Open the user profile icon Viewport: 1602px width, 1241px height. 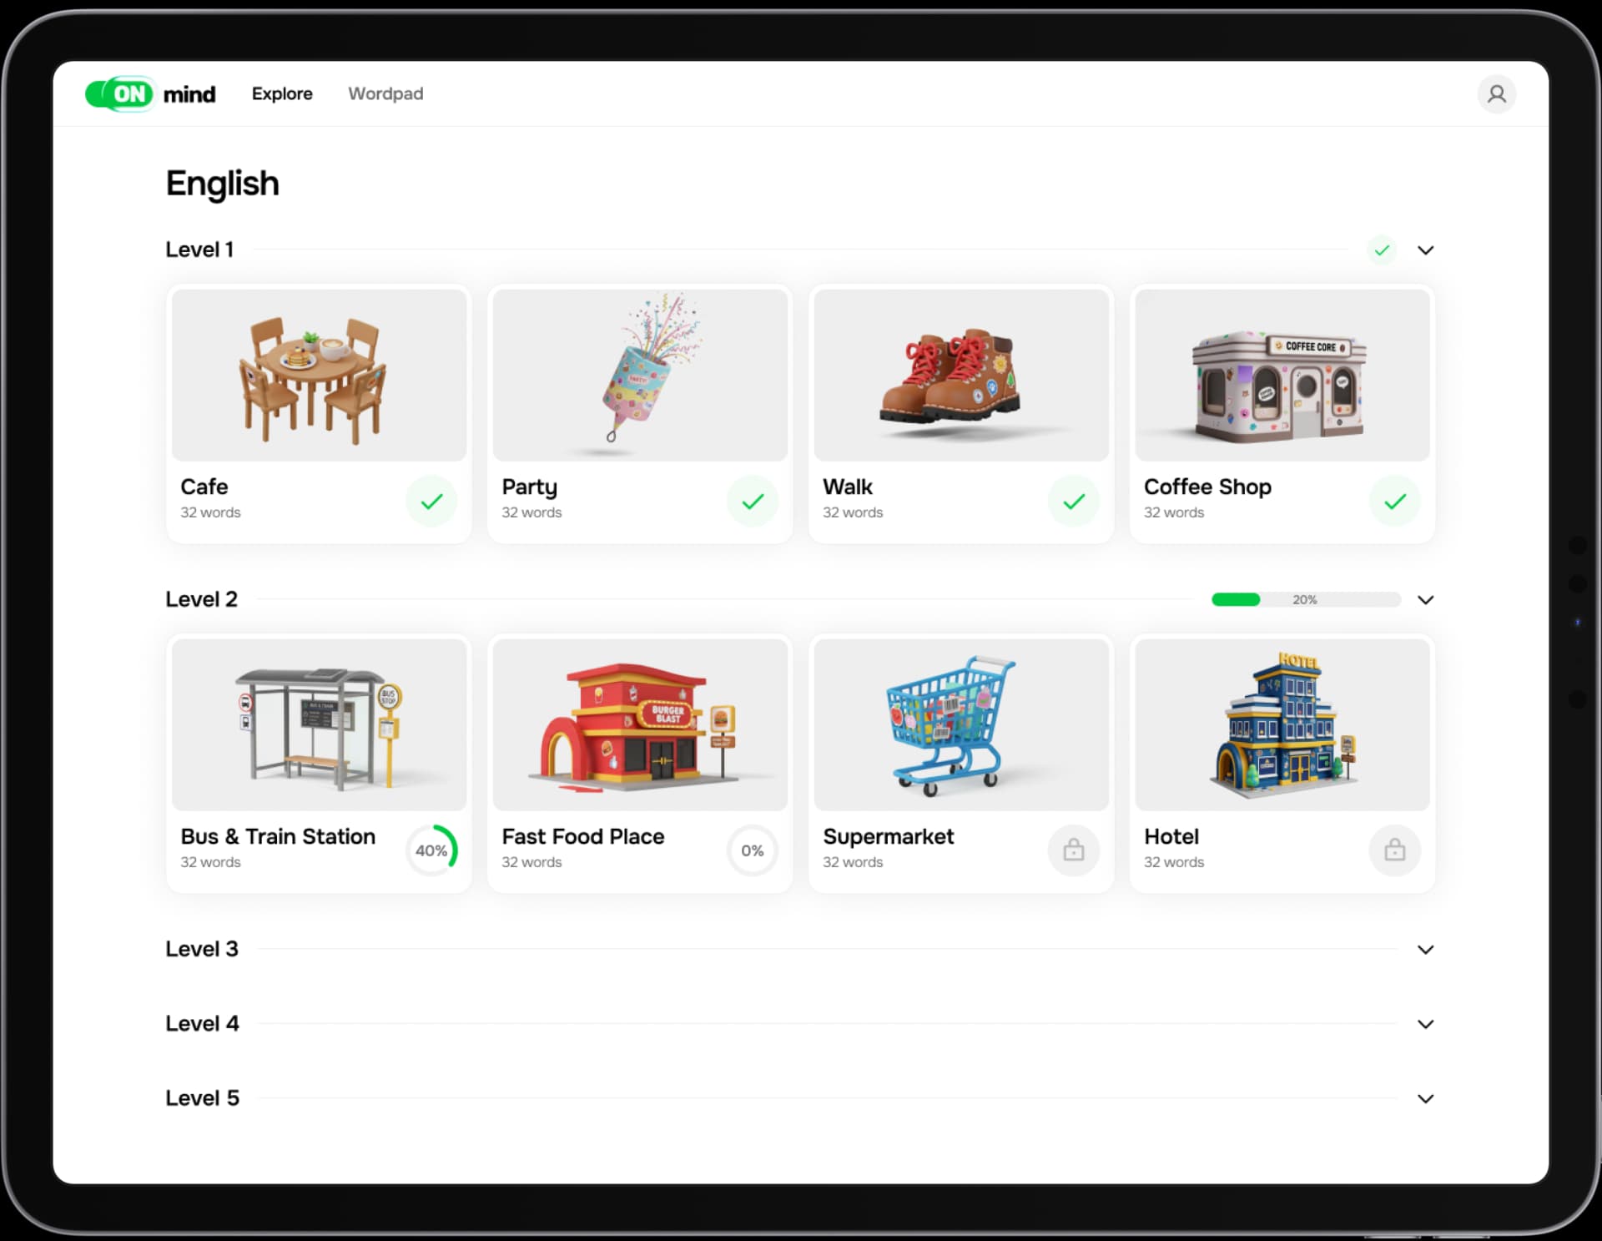click(1496, 94)
